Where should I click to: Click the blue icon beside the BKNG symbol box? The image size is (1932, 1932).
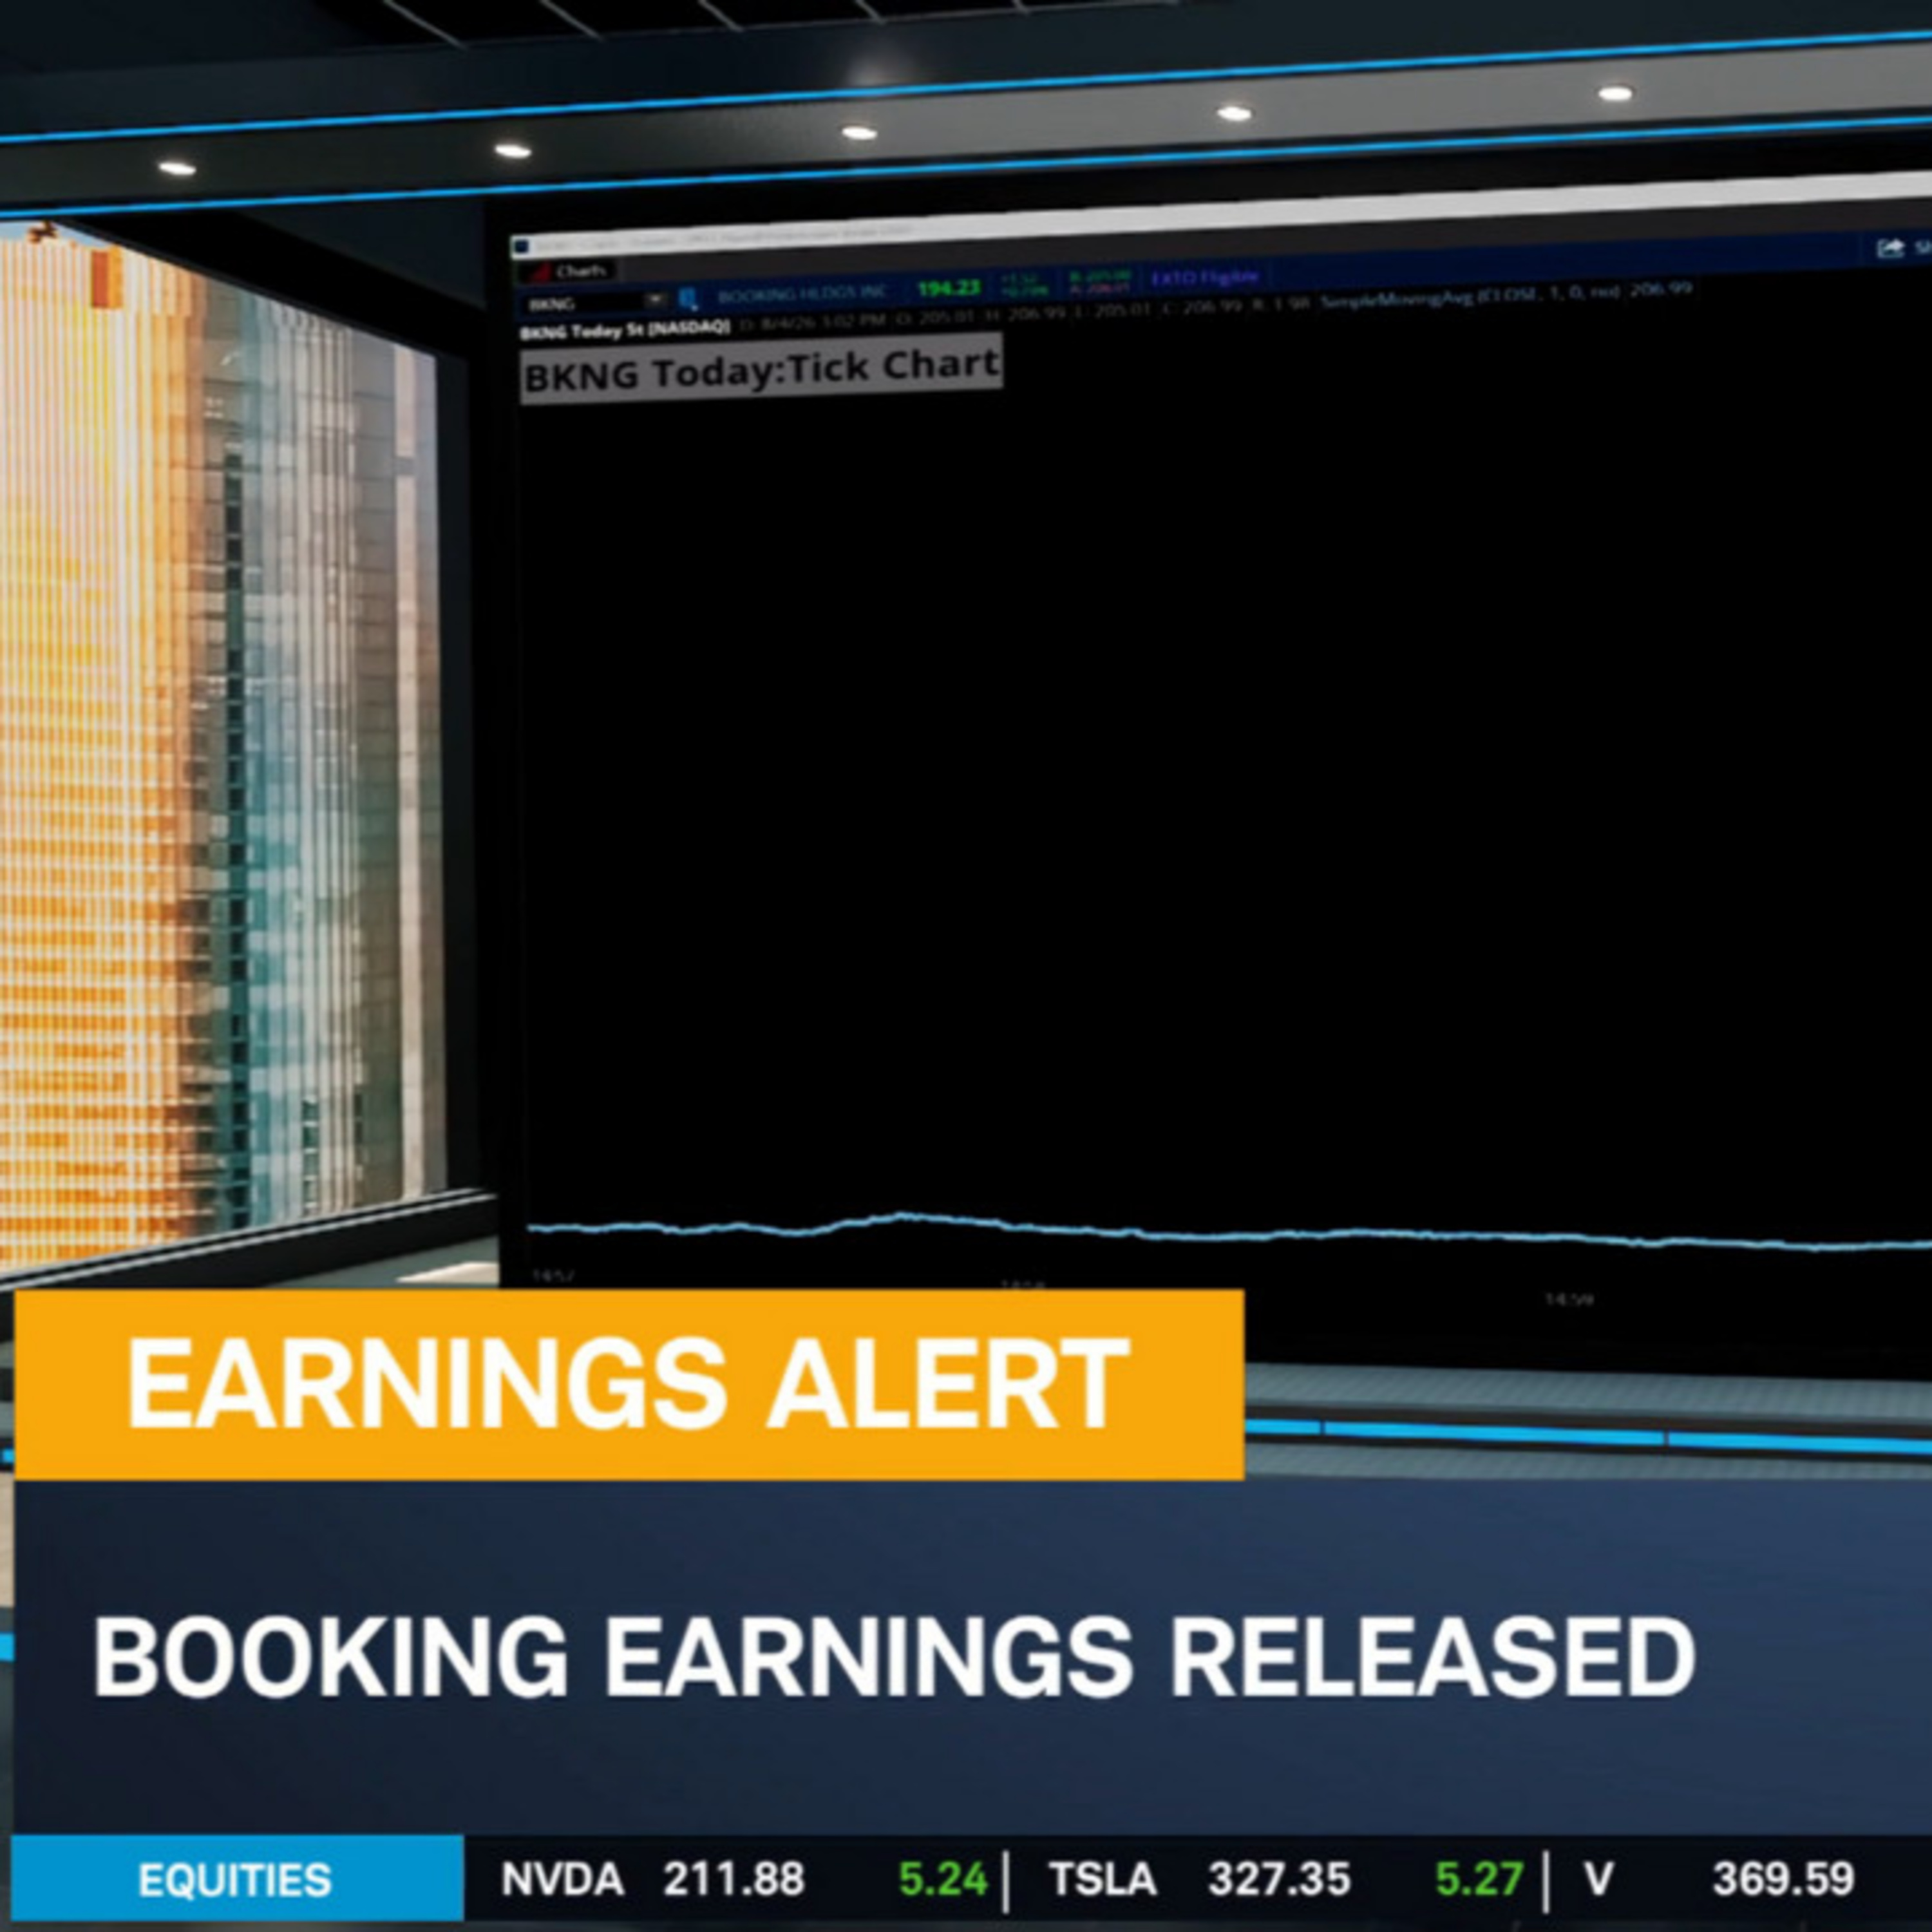pos(688,298)
